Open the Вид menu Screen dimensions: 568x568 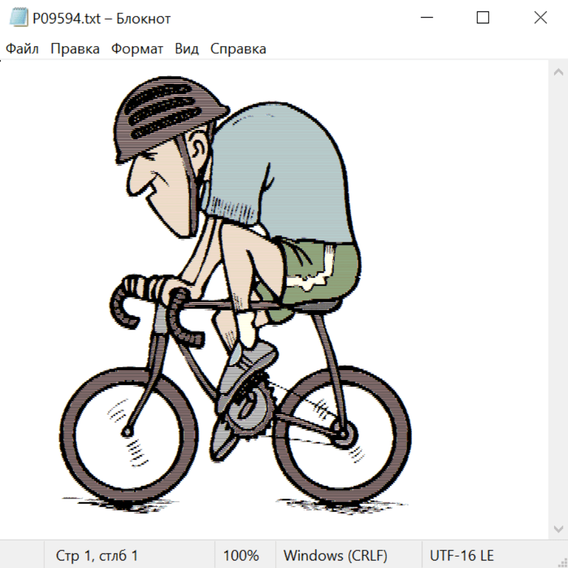click(186, 49)
